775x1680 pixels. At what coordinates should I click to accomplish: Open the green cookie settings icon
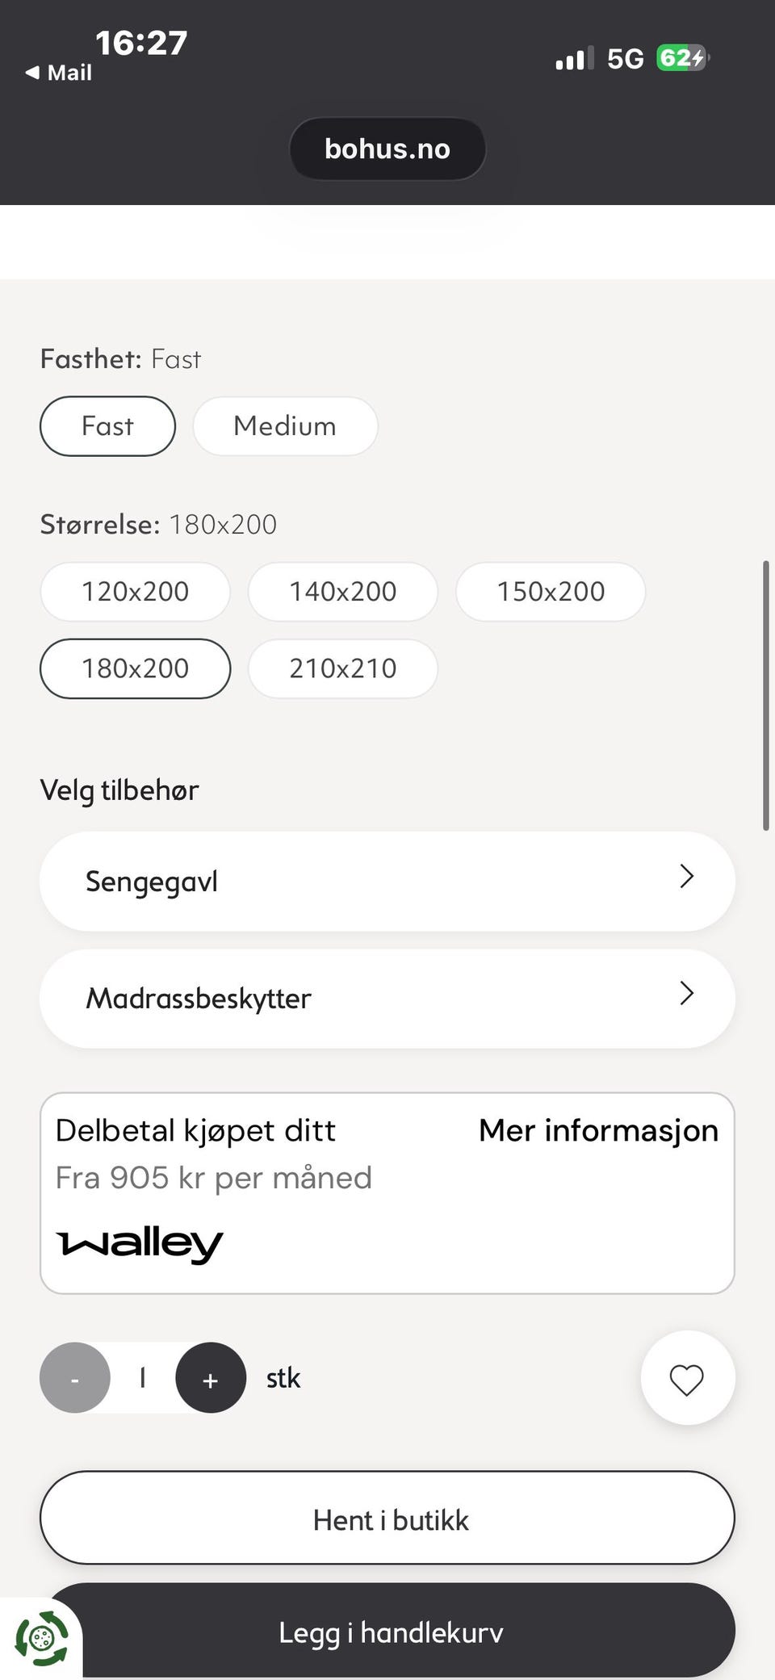tap(41, 1638)
